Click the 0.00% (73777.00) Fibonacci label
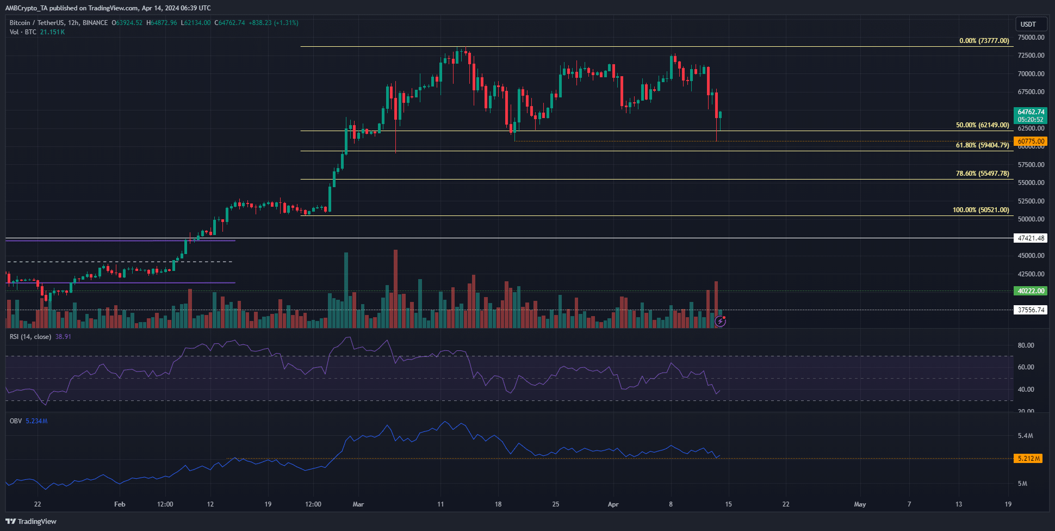 click(984, 41)
